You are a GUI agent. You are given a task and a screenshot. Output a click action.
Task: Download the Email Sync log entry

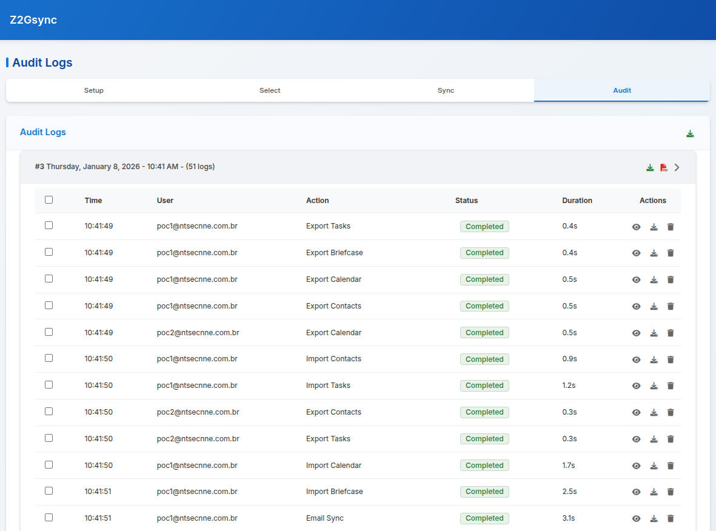click(x=654, y=518)
